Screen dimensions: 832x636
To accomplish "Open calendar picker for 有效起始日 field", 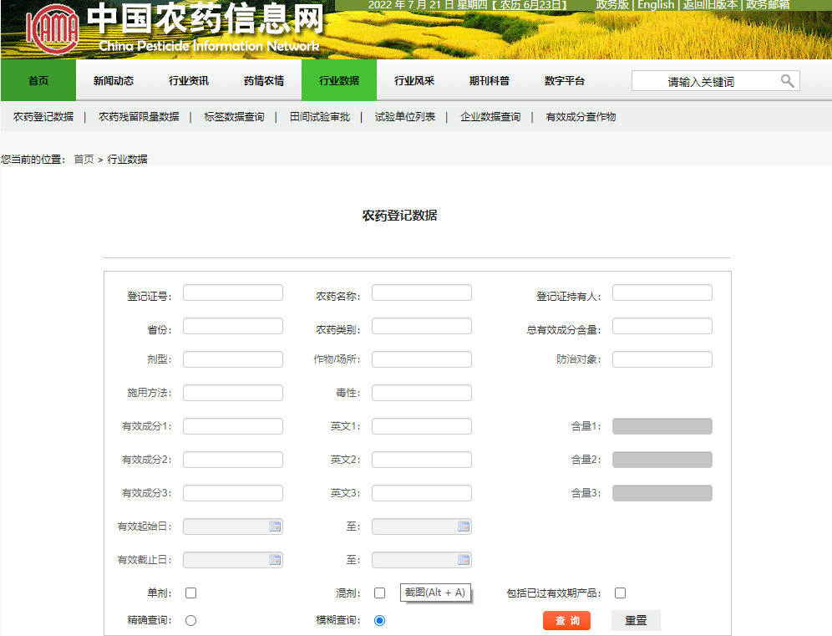I will (276, 526).
